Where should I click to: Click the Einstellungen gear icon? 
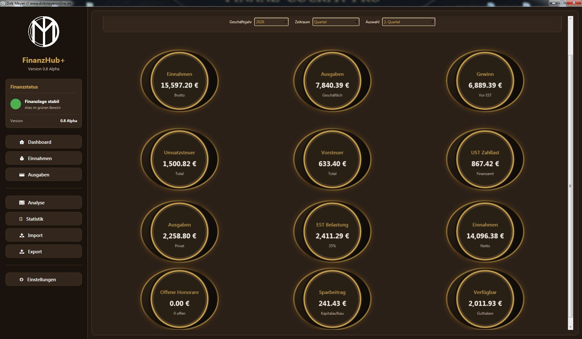pos(21,280)
